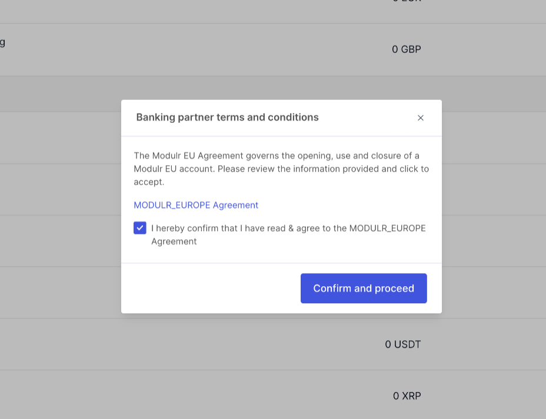The width and height of the screenshot is (546, 419).
Task: Untick the MODULR_EUROPE agreement confirmation checkbox
Action: pyautogui.click(x=140, y=228)
